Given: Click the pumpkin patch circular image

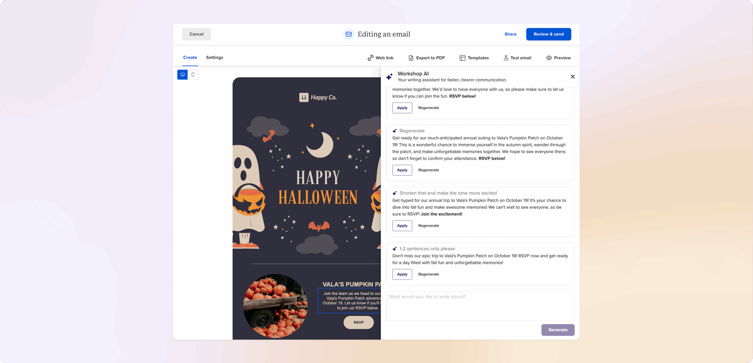Looking at the screenshot, I should pyautogui.click(x=275, y=306).
